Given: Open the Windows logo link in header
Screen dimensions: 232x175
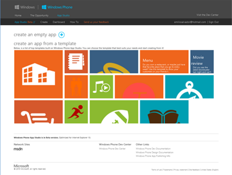Looking at the screenshot, I should (24, 7).
